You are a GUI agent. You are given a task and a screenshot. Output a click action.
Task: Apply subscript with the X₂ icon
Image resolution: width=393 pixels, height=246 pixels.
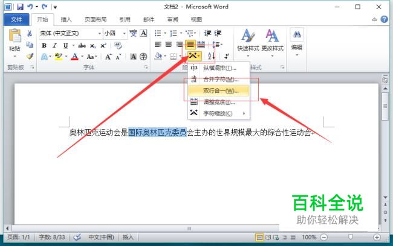click(93, 46)
